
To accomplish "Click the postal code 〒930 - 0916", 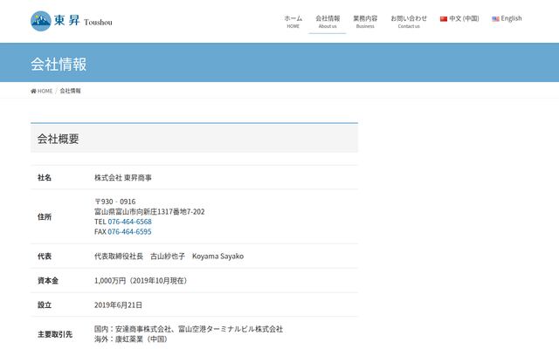I will click(114, 202).
